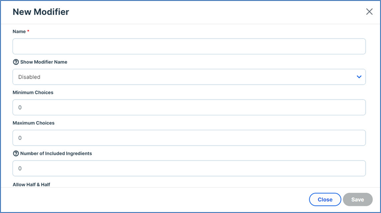Click the 'Number of Included Ingredients' label text
Screen dimensions: 381x213
click(x=56, y=153)
